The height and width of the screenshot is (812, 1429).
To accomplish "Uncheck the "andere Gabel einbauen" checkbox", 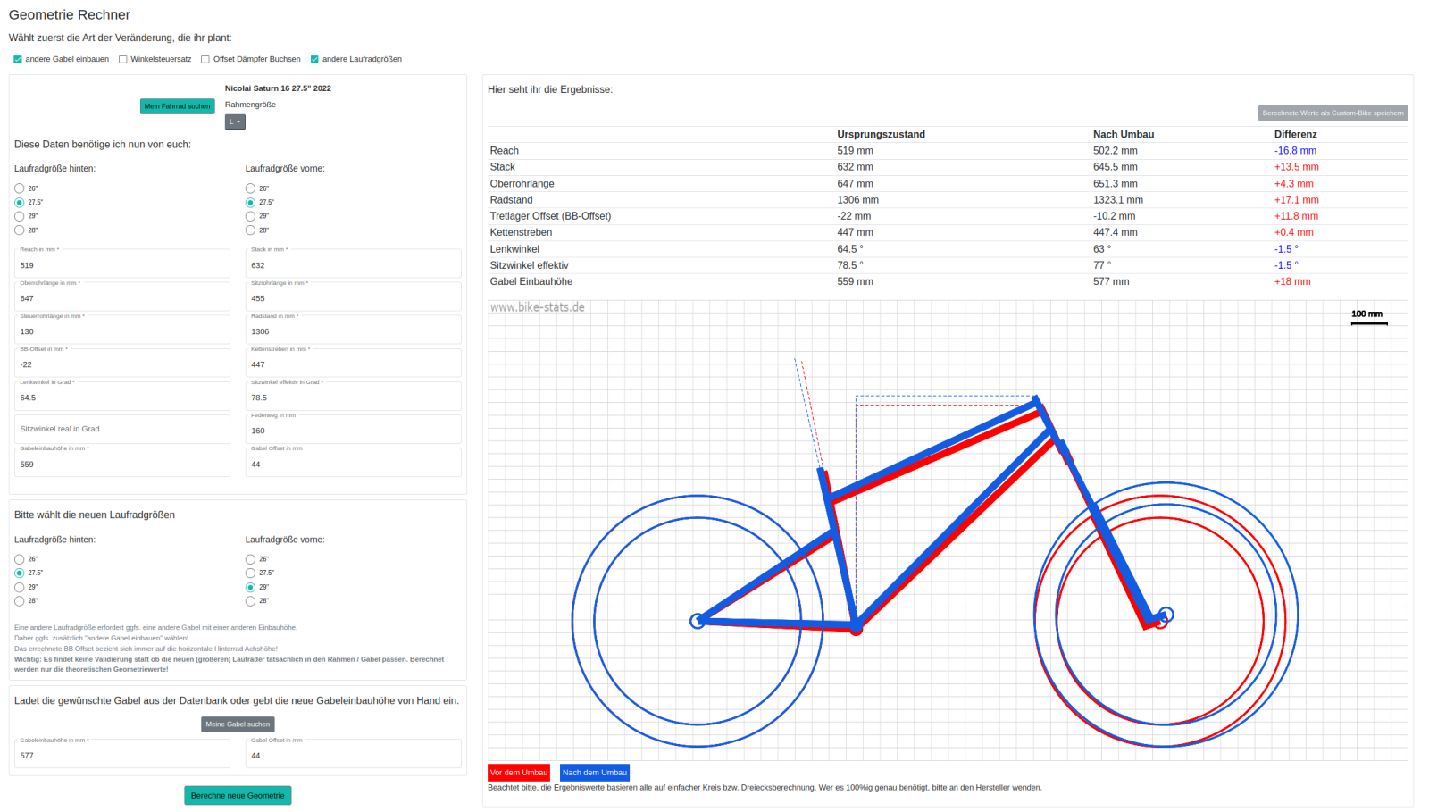I will [x=18, y=60].
